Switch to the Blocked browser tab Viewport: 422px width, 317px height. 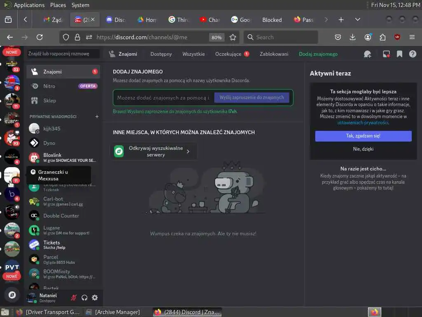pyautogui.click(x=272, y=20)
